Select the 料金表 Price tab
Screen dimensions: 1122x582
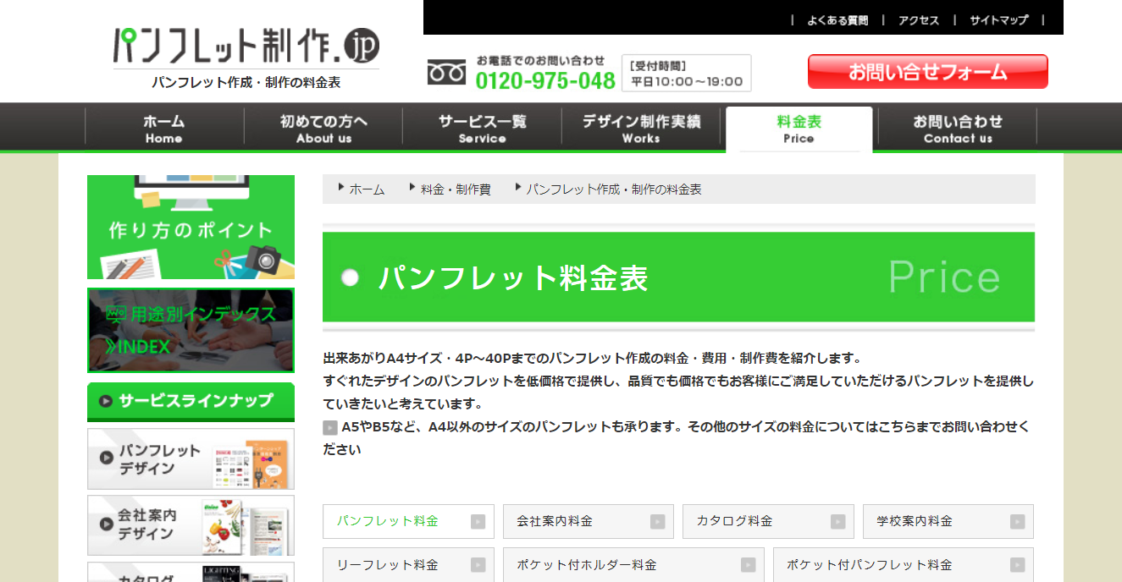coord(799,129)
